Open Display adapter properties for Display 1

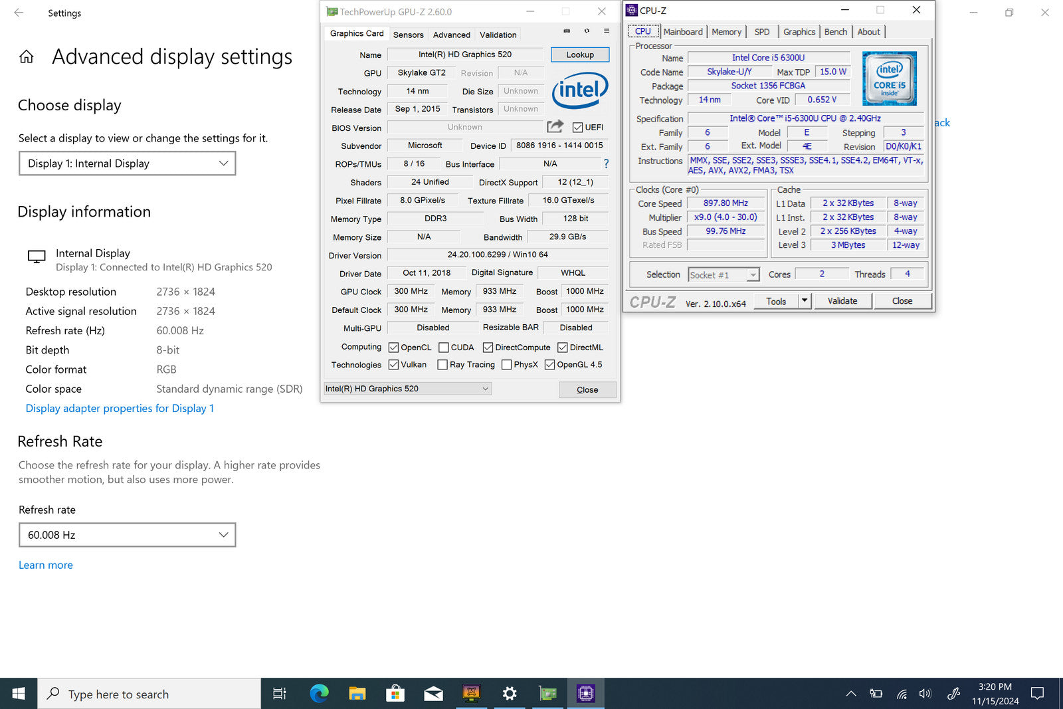[x=120, y=409]
